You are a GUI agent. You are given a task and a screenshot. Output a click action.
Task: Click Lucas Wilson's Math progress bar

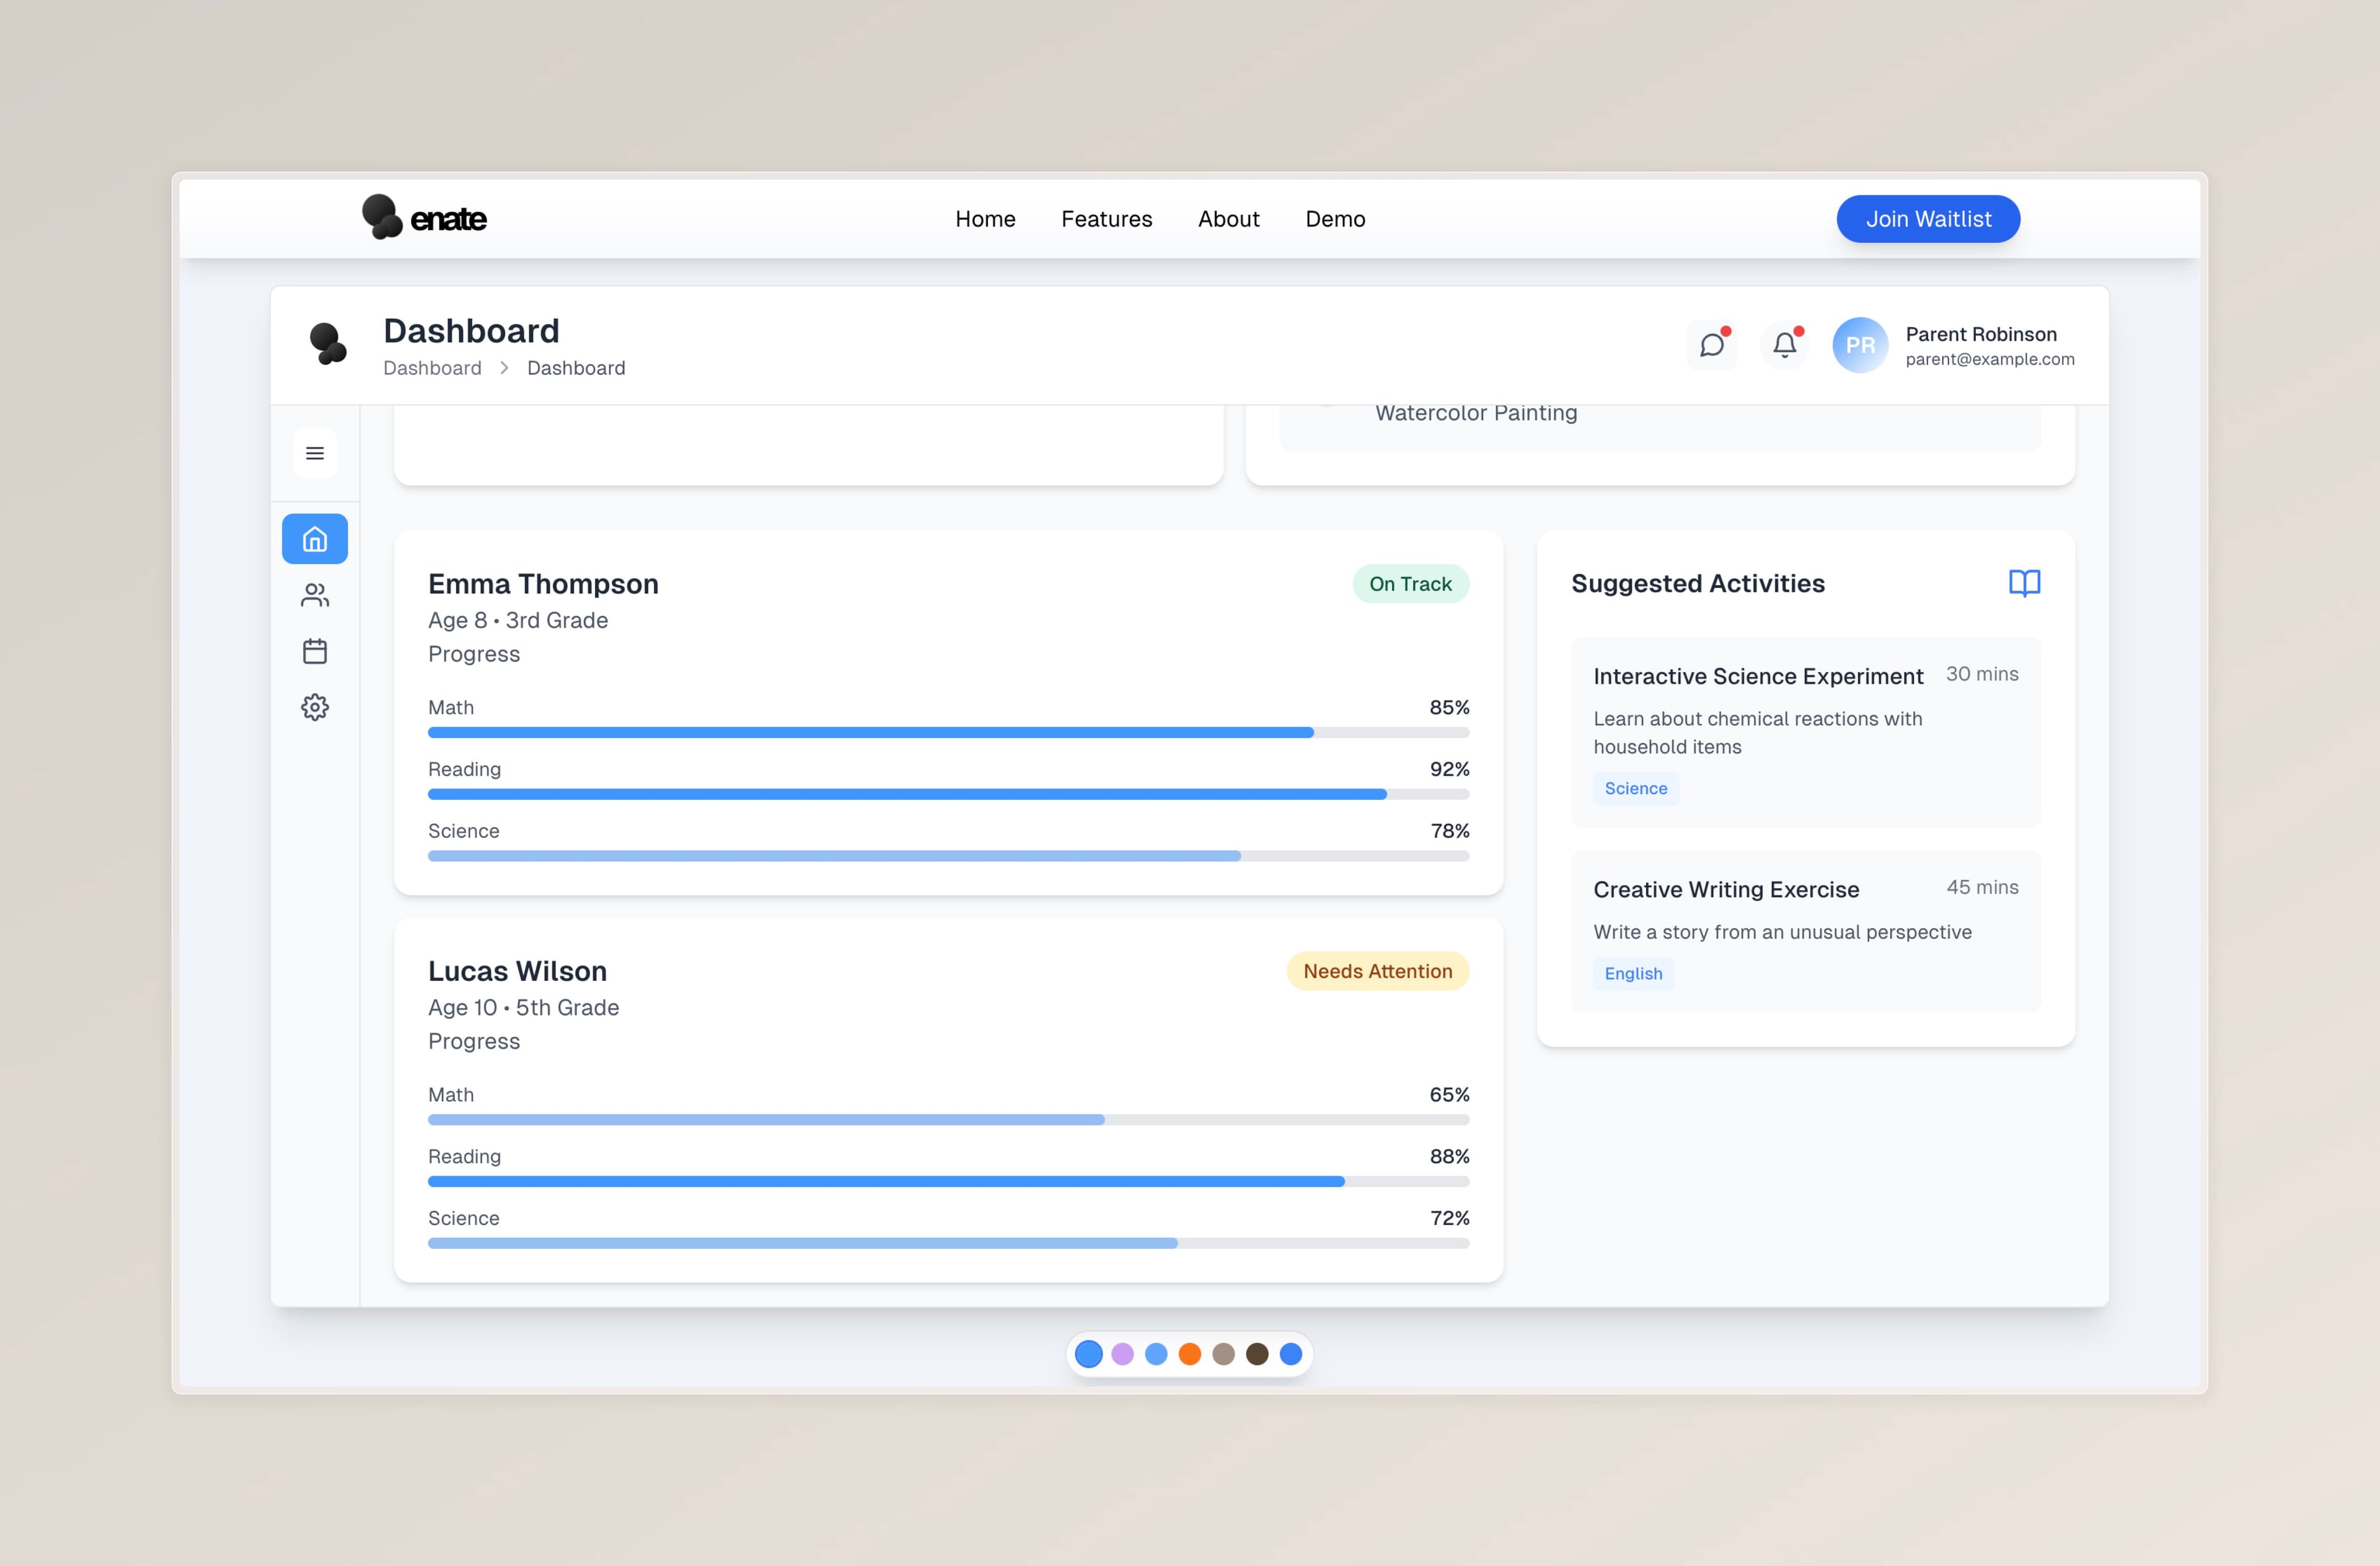point(948,1120)
